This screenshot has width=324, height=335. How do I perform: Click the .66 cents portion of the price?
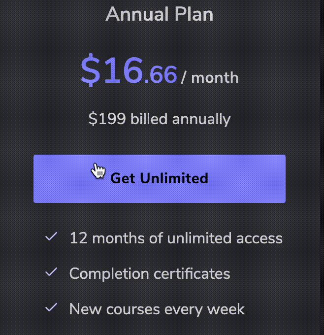pos(161,74)
